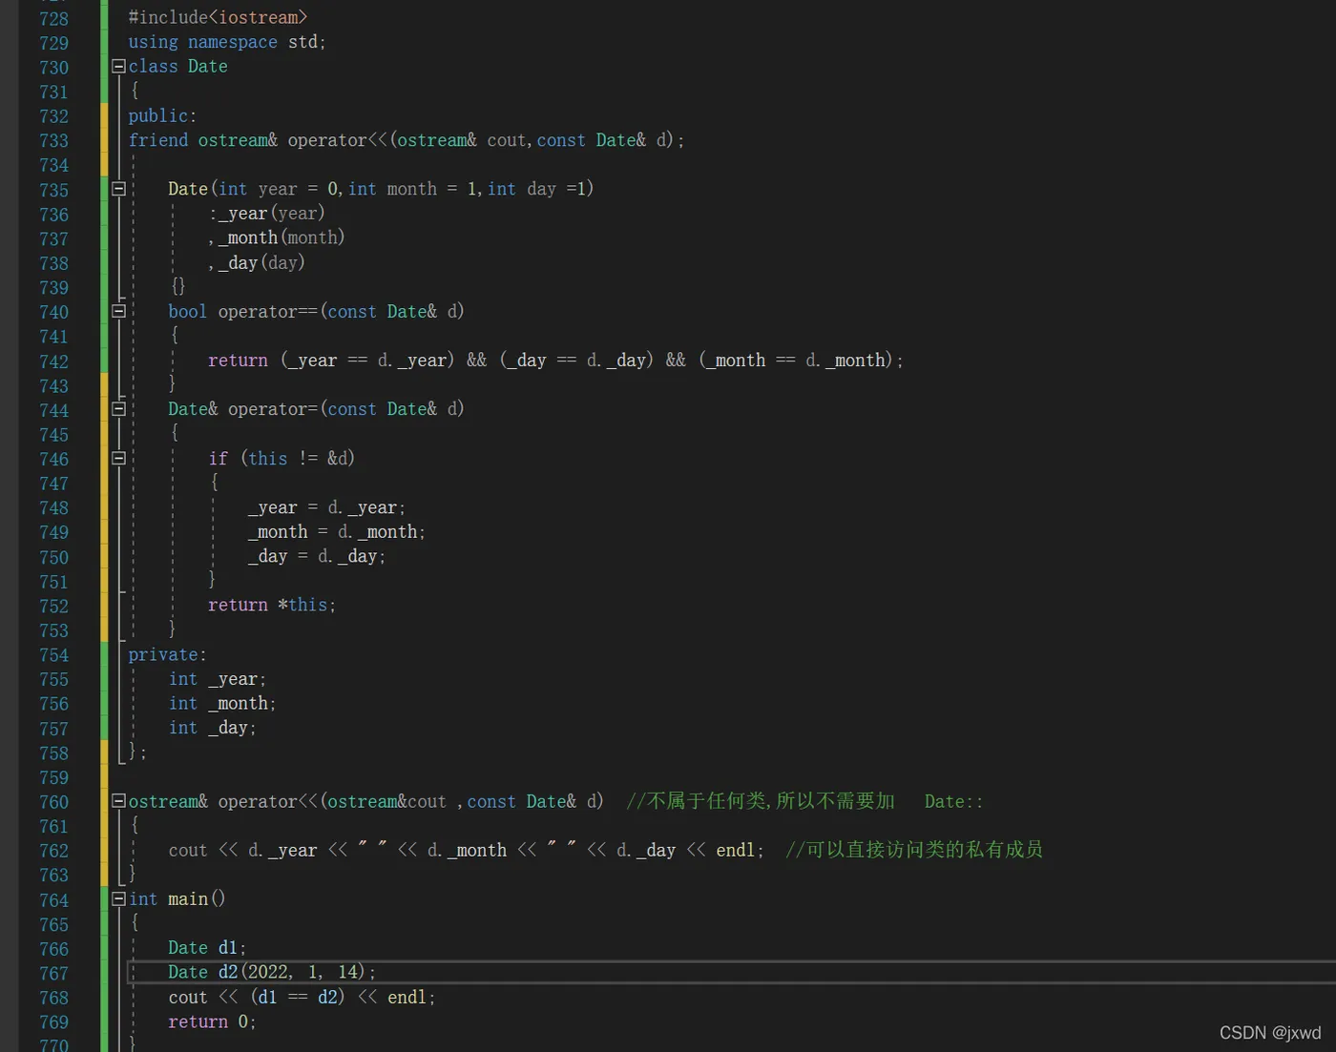This screenshot has height=1052, width=1336.
Task: Click the #include<iostream> line
Action: [x=218, y=17]
